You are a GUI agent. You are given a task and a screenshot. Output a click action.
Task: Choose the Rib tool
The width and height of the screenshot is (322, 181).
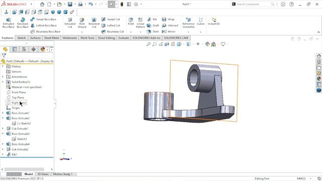(152, 19)
